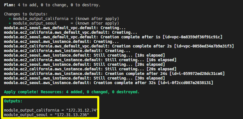Click the Seoul 'Still creating... [30s elapsed]' line

pos(84,78)
